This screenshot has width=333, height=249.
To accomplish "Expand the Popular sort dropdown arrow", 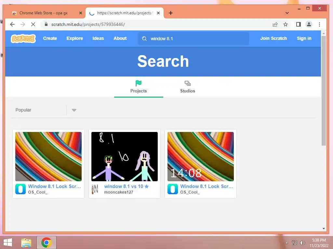I will point(74,110).
